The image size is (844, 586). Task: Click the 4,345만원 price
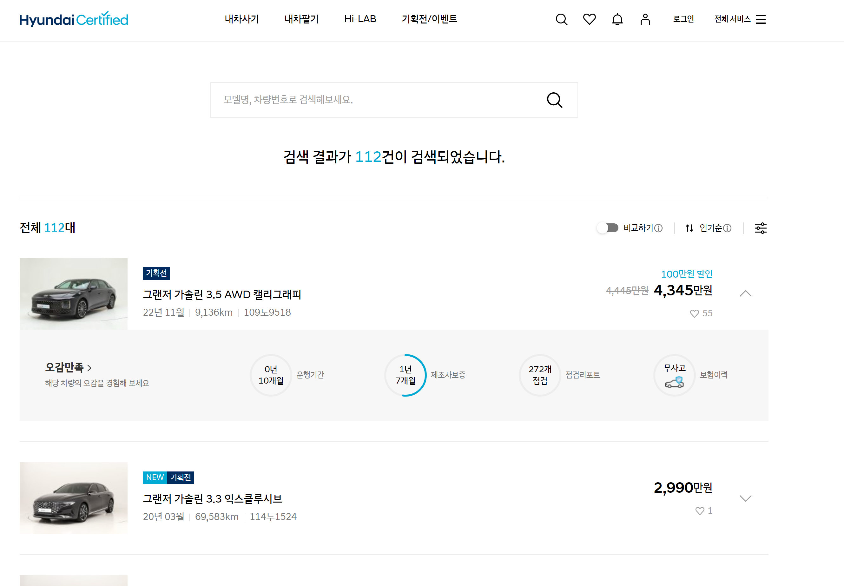point(683,290)
